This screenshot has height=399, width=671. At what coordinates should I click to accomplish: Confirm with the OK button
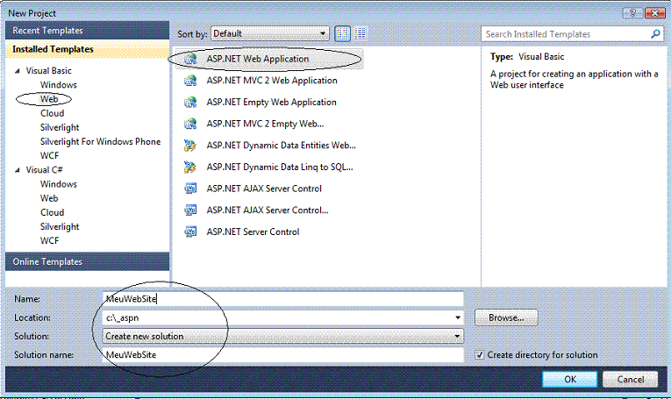tap(569, 380)
